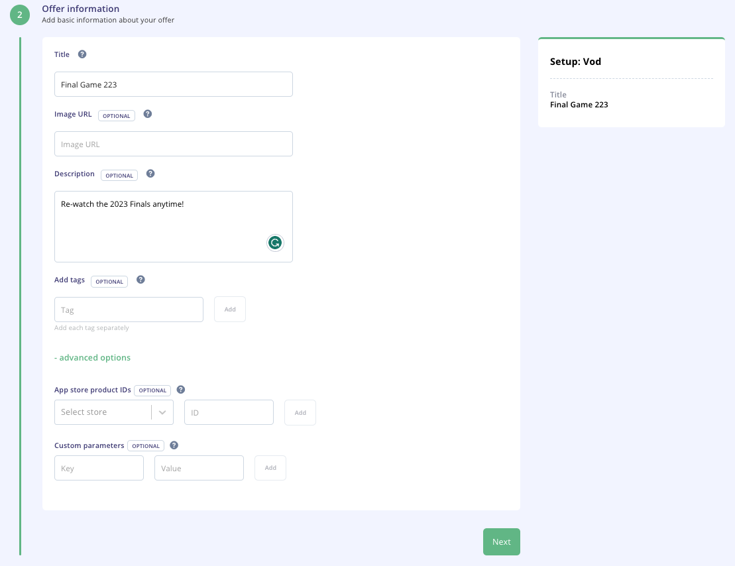The width and height of the screenshot is (735, 566).
Task: Click the app store ID input field
Action: (x=229, y=412)
